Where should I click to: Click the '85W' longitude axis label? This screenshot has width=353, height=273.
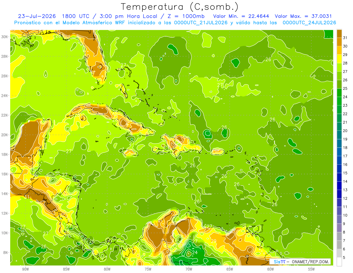click(66, 269)
